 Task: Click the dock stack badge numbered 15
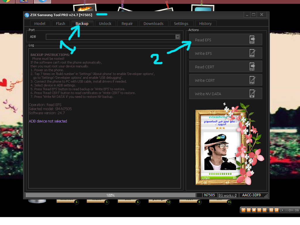(229, 202)
